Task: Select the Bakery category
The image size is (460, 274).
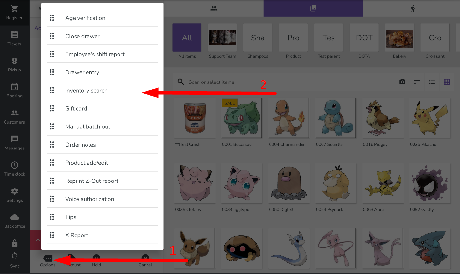Action: (400, 41)
